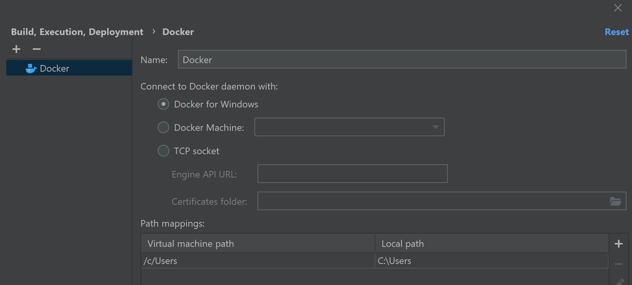The image size is (632, 285).
Task: Click the Certificates folder: label
Action: tap(209, 202)
